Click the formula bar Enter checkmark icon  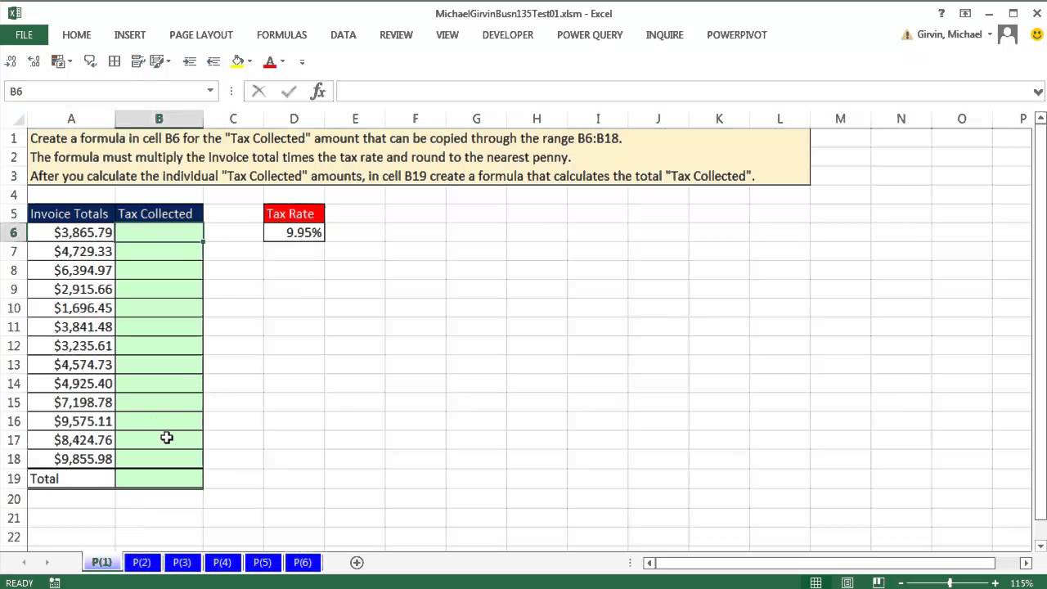[288, 91]
